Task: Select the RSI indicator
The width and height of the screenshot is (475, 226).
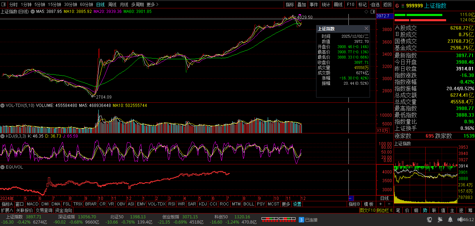Action: (171, 204)
